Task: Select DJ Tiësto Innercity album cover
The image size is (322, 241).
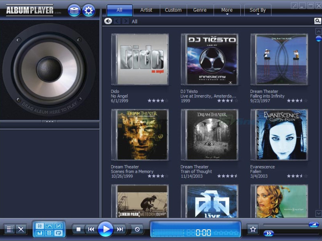Action: point(209,59)
